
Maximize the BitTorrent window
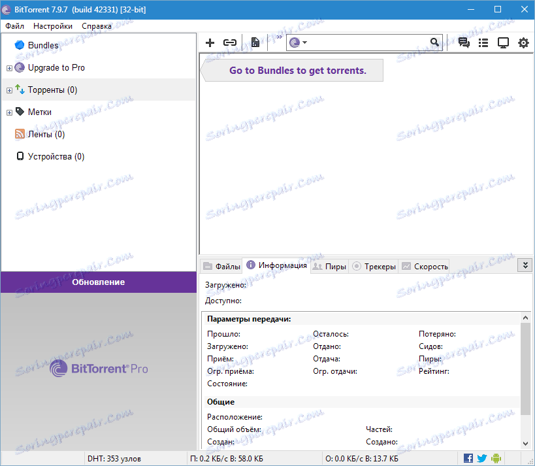point(498,10)
